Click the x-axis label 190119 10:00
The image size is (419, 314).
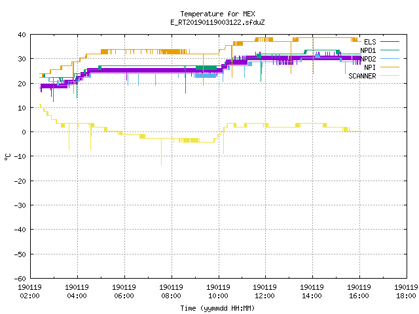point(218,291)
